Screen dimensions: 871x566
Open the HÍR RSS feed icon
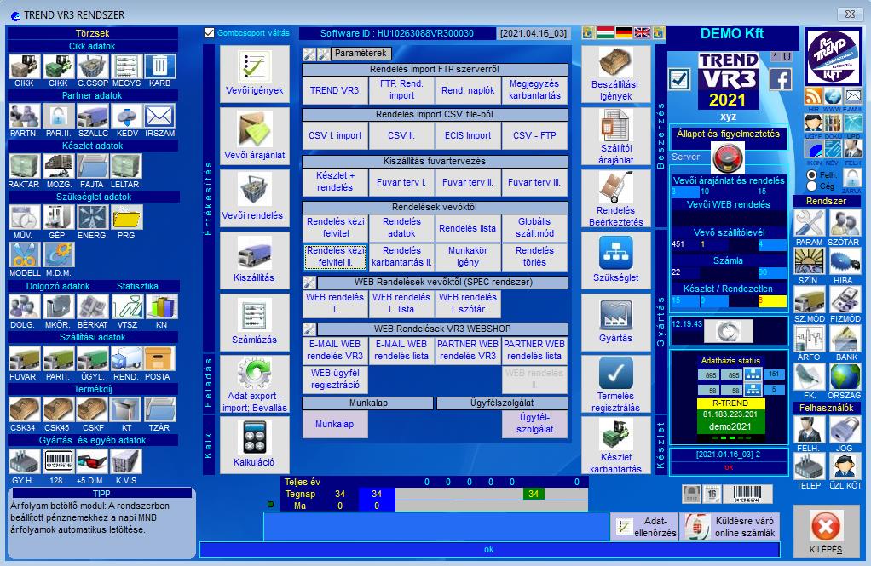(813, 96)
